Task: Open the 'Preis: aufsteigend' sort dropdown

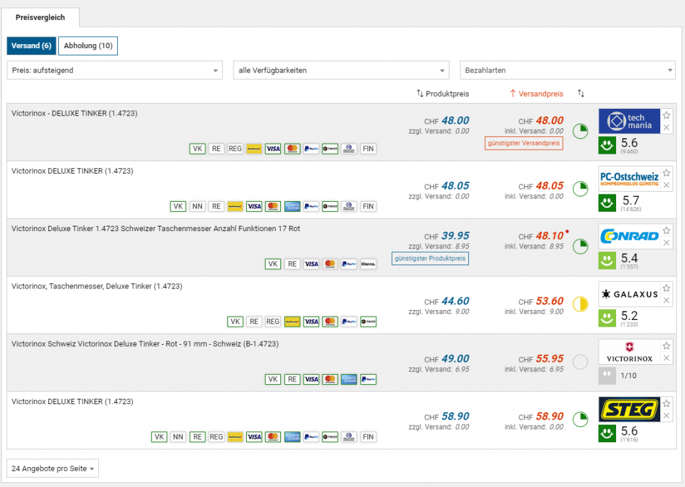Action: coord(114,70)
